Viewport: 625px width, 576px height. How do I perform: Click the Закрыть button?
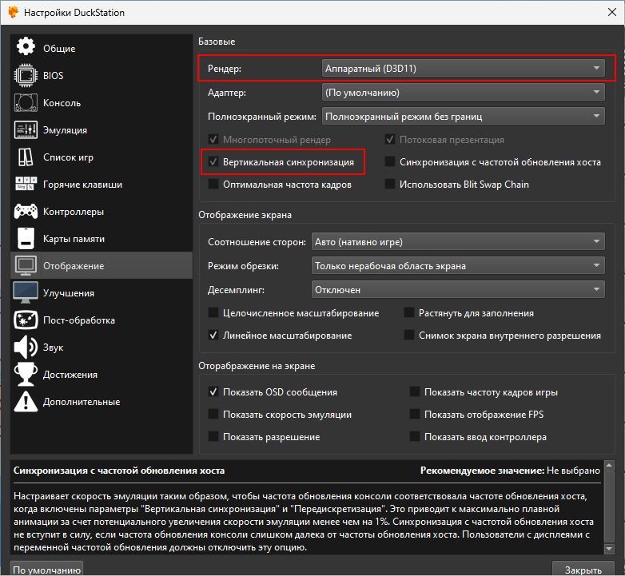coord(583,570)
